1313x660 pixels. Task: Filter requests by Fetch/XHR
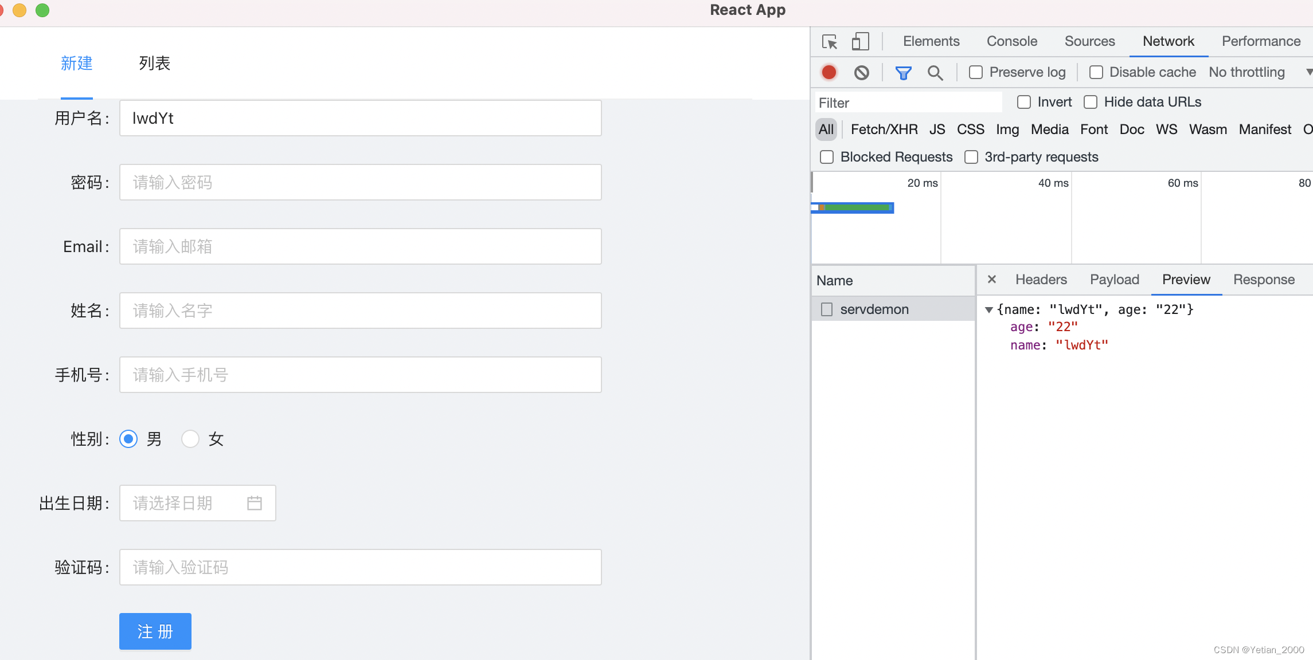coord(884,129)
